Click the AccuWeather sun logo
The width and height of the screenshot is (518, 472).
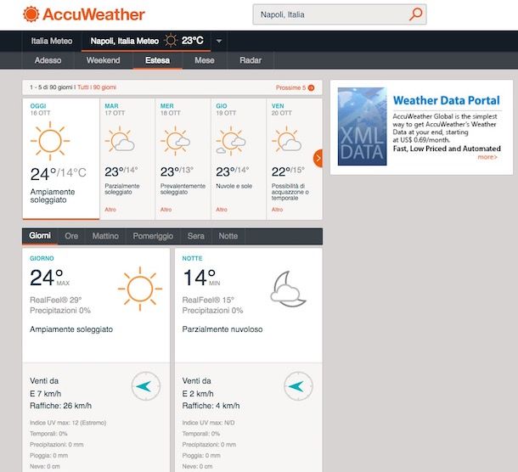31,14
